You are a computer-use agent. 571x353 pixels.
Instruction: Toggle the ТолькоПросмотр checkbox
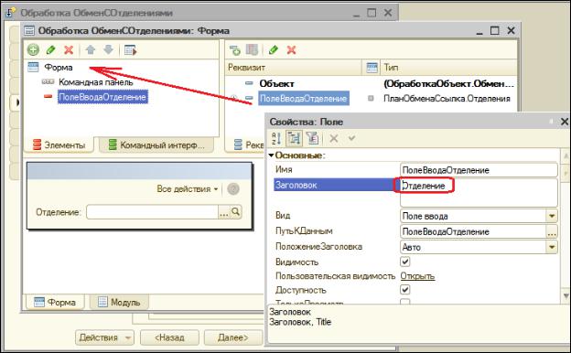point(405,302)
